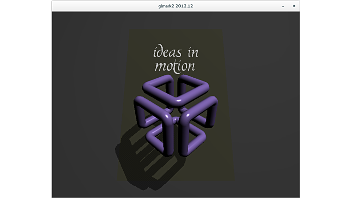Click the black desktop area right of the window
This screenshot has height=198, width=352.
[x=326, y=99]
